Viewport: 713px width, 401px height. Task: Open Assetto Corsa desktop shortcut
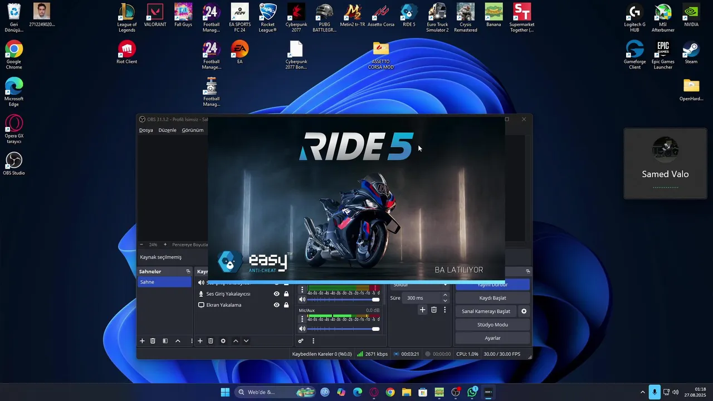[381, 15]
